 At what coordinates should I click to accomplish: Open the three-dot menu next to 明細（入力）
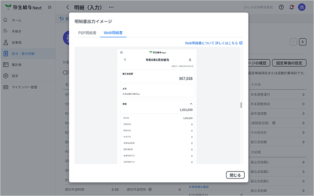point(111,7)
